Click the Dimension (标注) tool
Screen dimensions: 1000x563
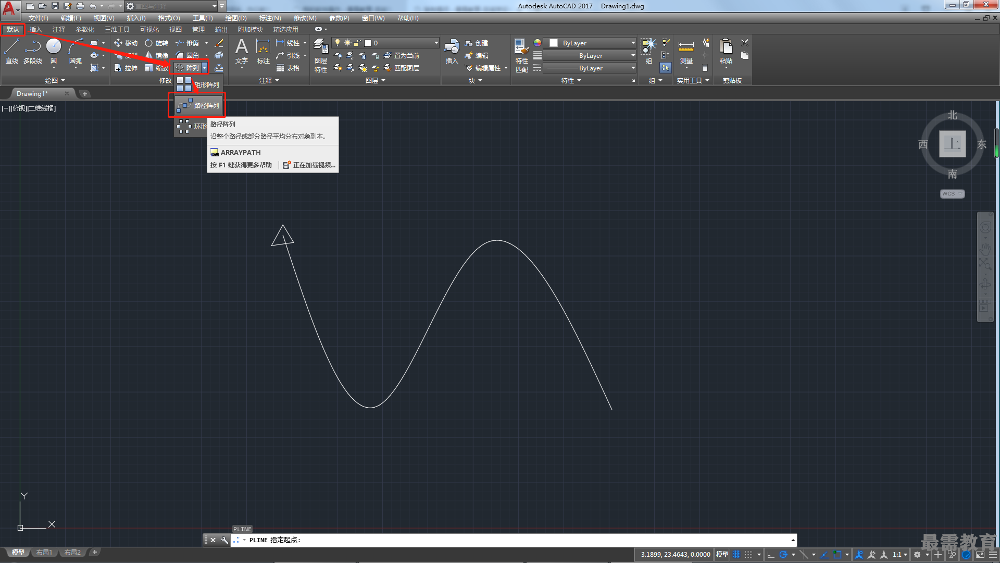click(264, 52)
